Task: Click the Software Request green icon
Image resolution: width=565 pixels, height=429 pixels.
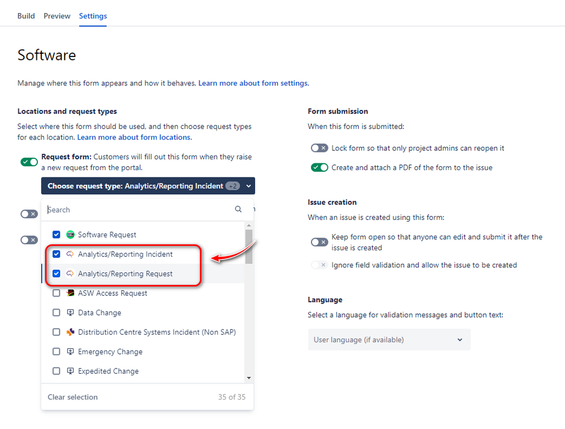Action: point(70,235)
